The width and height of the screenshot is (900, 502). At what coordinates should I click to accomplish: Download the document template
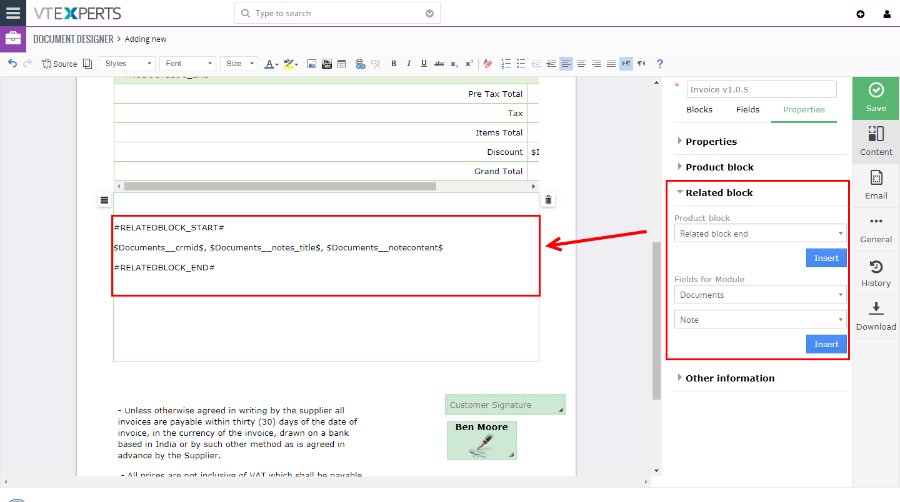click(x=875, y=315)
